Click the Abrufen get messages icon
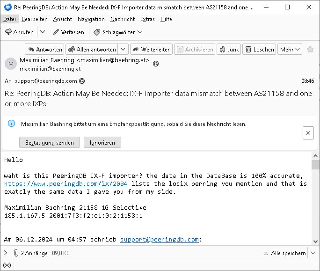Image resolution: width=320 pixels, height=271 pixels. pos(8,32)
